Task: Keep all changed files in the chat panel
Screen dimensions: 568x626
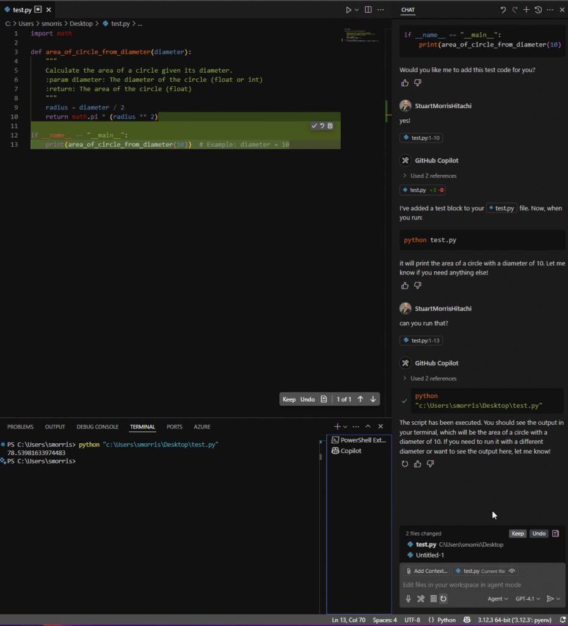Action: coord(518,534)
